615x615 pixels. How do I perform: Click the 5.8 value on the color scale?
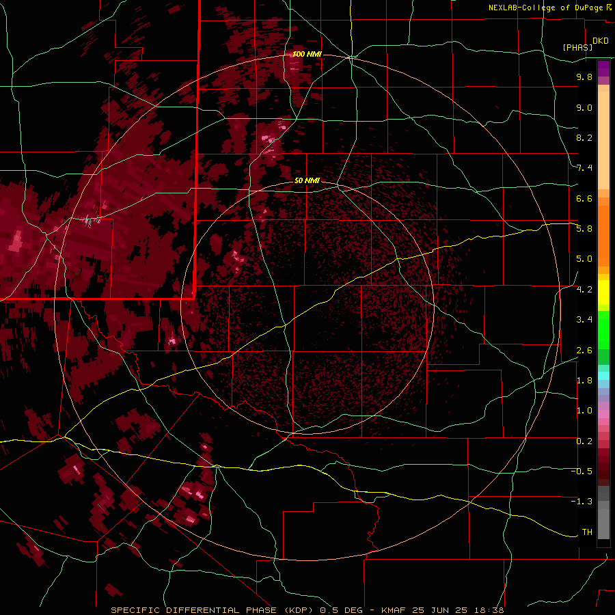pos(584,229)
